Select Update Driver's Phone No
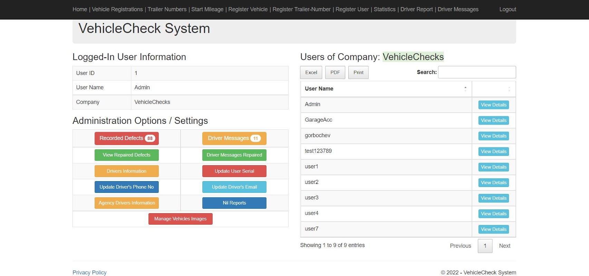The image size is (589, 276). 127,187
